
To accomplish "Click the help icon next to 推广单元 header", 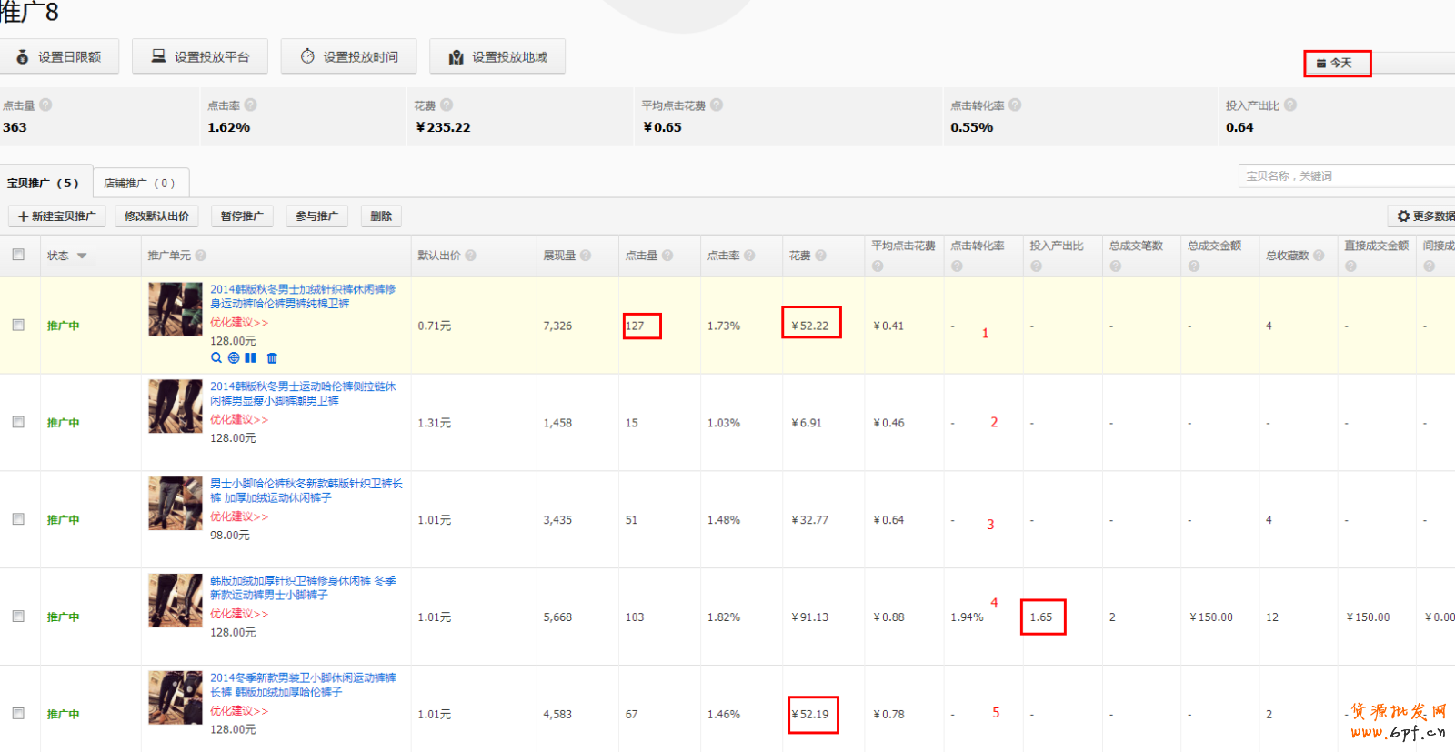I will pyautogui.click(x=201, y=256).
